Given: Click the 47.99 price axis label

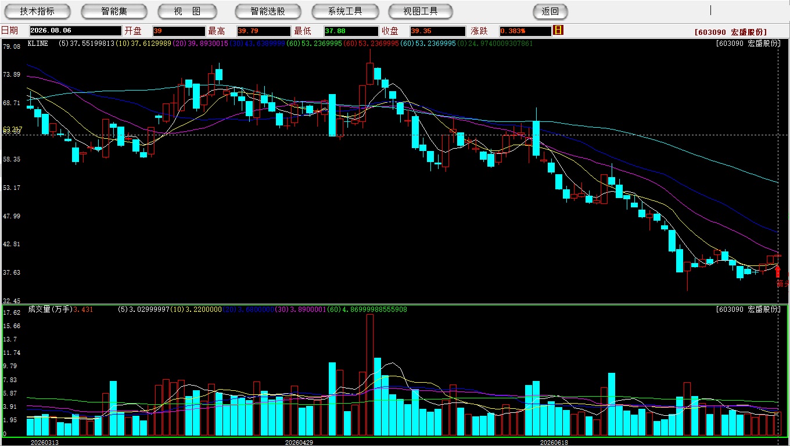Looking at the screenshot, I should (x=11, y=216).
